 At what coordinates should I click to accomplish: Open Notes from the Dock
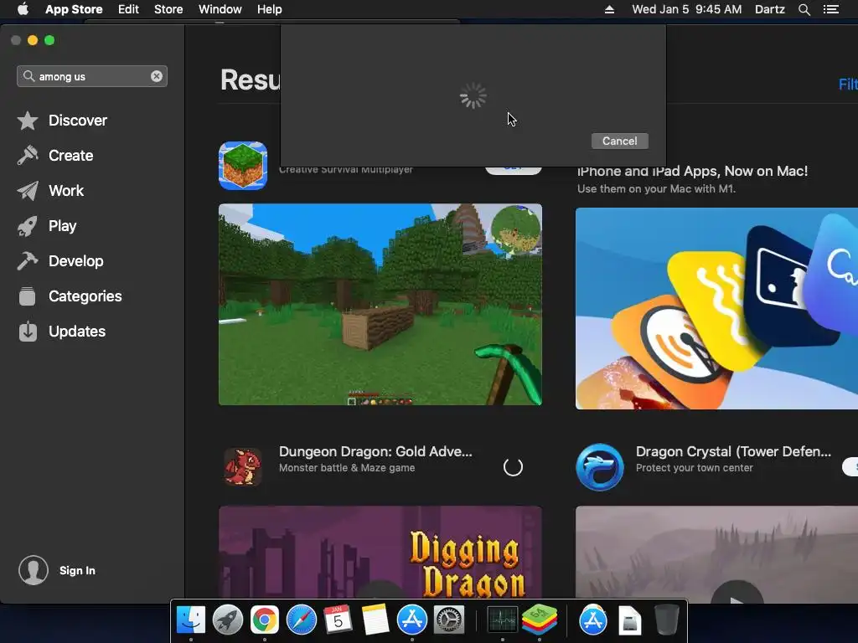pos(375,620)
